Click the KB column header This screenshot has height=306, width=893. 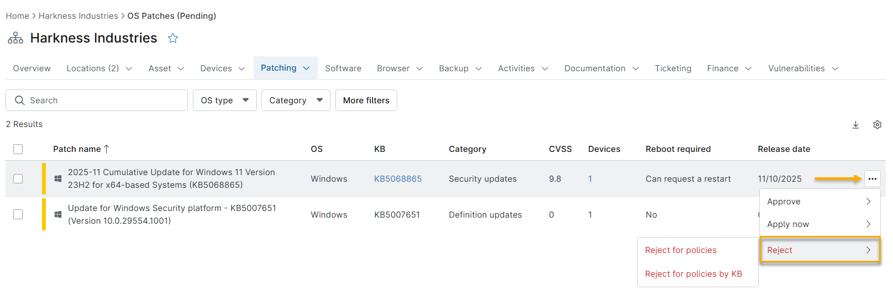380,149
